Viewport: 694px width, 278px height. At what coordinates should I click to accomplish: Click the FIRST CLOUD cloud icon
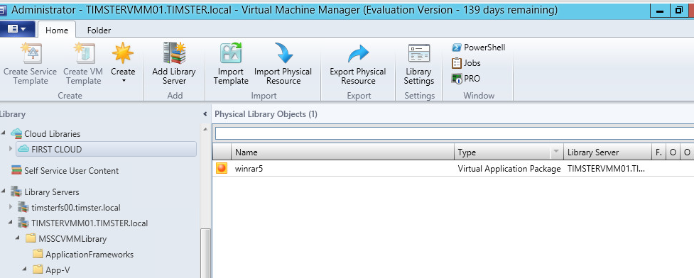click(24, 150)
